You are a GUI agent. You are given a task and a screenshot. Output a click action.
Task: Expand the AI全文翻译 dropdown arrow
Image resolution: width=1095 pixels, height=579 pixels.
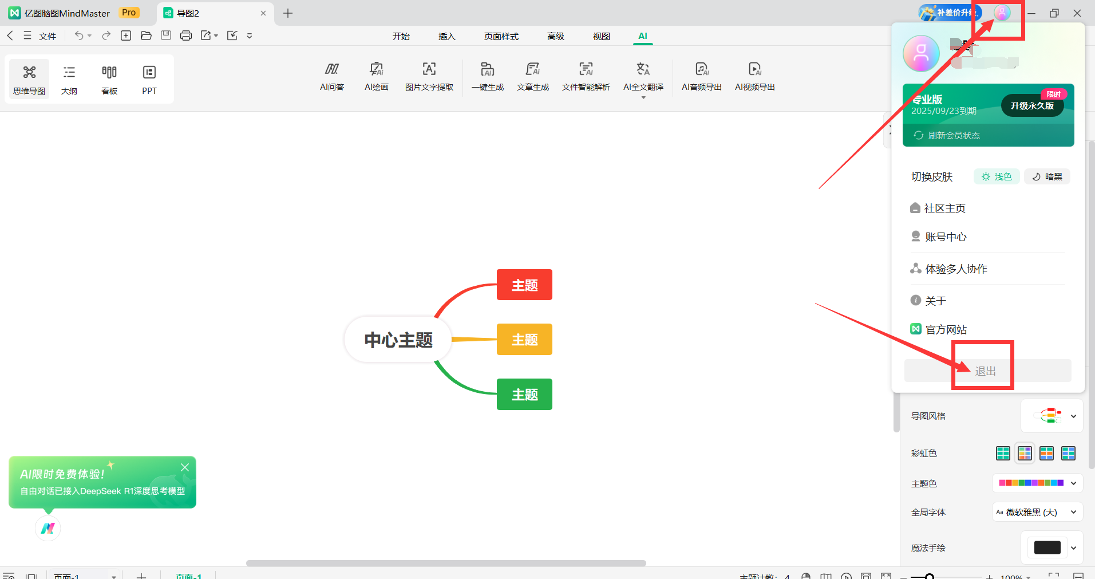(x=643, y=97)
